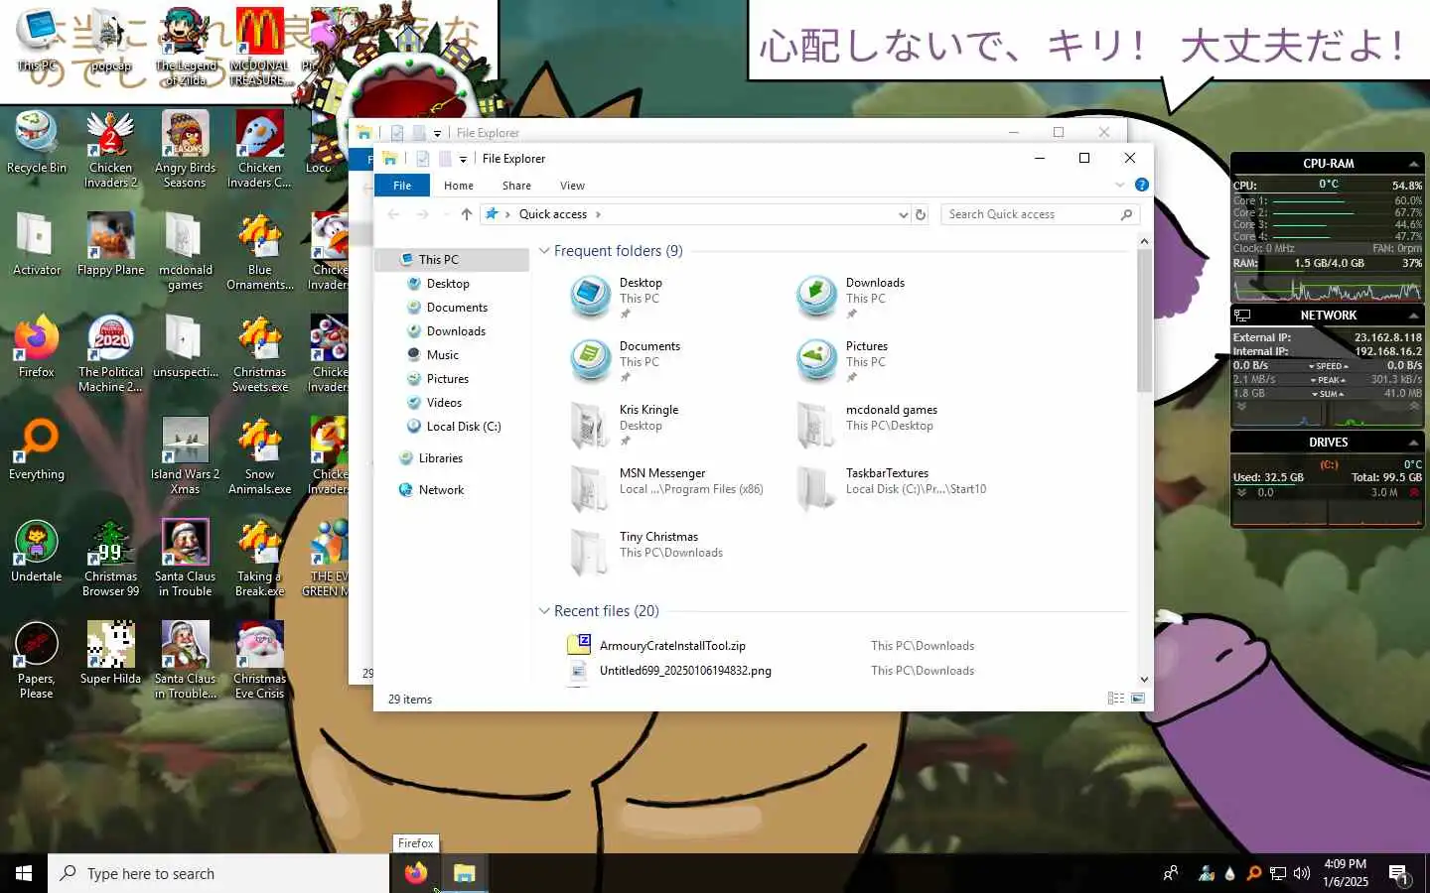
Task: Collapse the DRIVES gadget panel
Action: [x=1413, y=443]
